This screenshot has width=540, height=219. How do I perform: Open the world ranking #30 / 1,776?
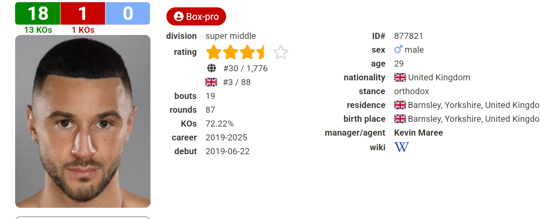[245, 68]
